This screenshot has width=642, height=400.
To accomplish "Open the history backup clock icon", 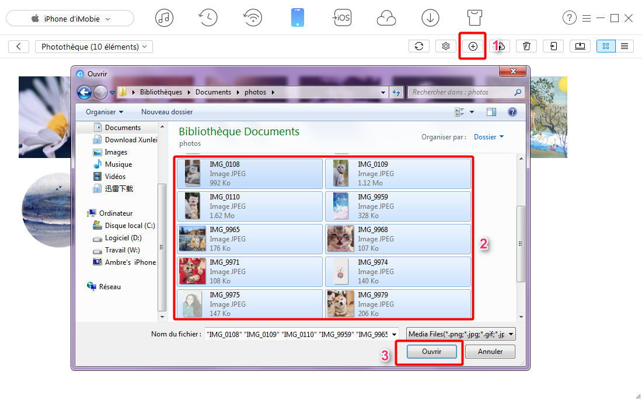I will point(208,18).
